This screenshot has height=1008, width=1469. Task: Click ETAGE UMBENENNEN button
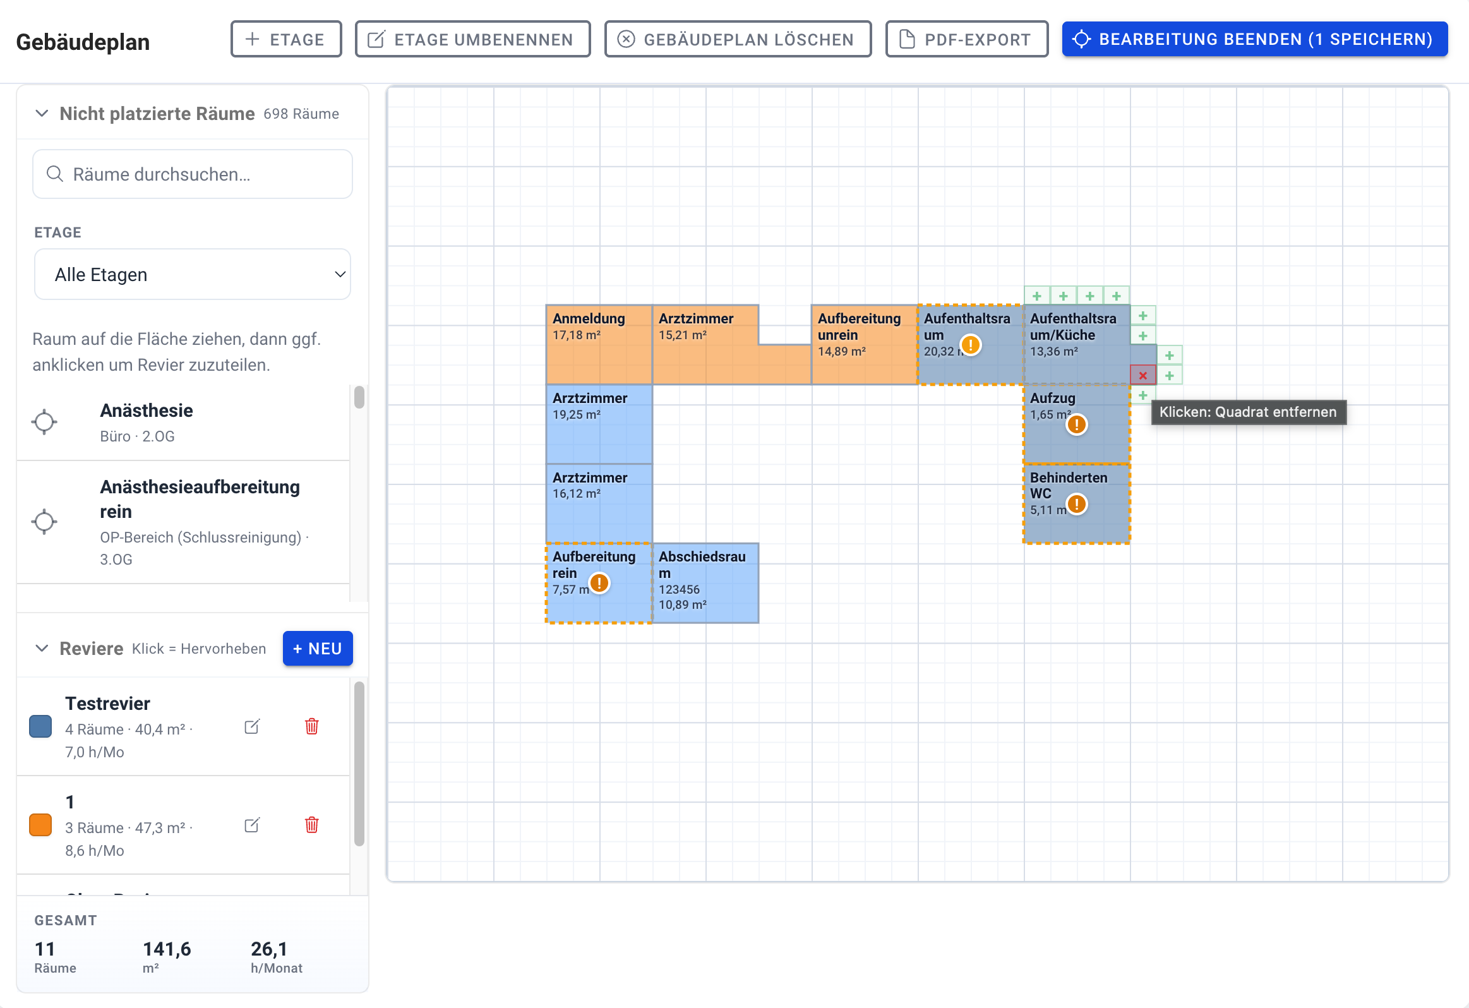tap(473, 39)
